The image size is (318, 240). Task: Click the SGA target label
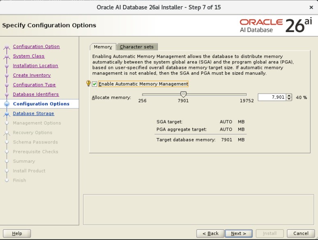tap(169, 122)
